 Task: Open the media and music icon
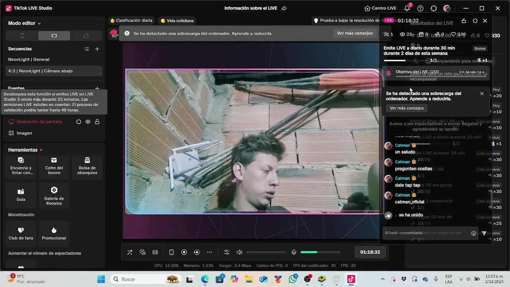143,252
